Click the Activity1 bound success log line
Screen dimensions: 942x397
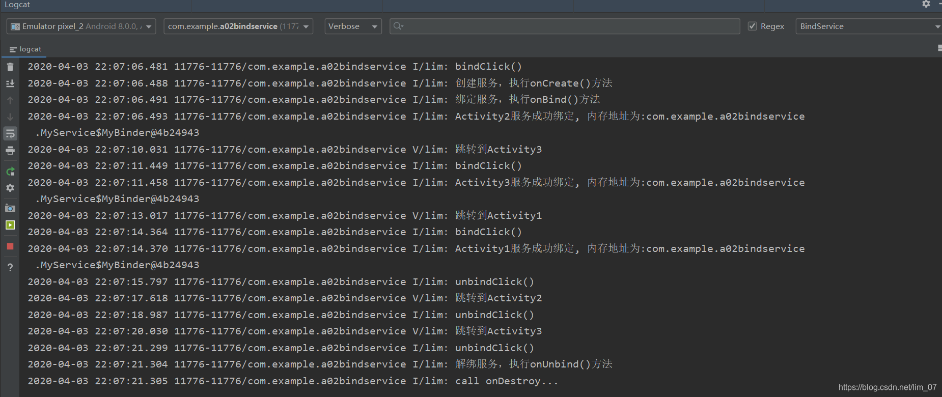pos(416,257)
